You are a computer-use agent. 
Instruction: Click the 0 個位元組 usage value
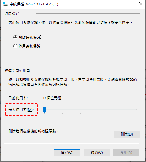[x=52, y=98]
